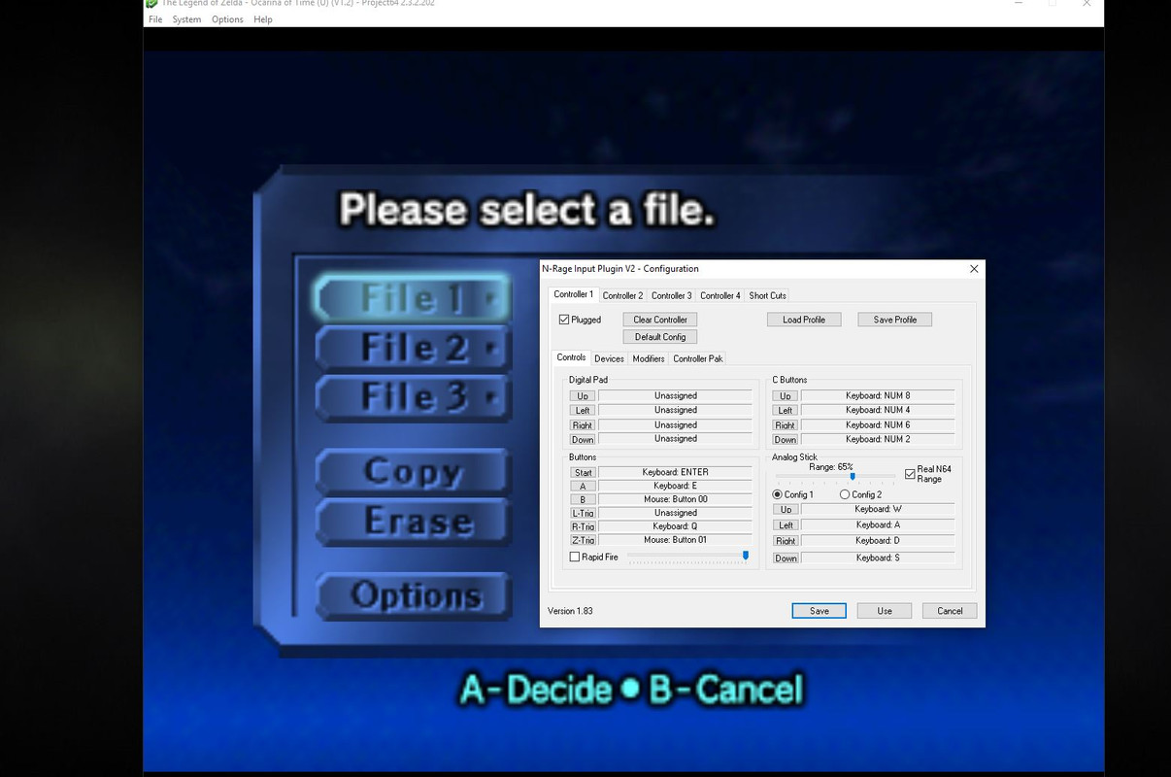This screenshot has width=1171, height=777.
Task: Click the 'Keyboard: NUM 2' mapping field
Action: 878,440
